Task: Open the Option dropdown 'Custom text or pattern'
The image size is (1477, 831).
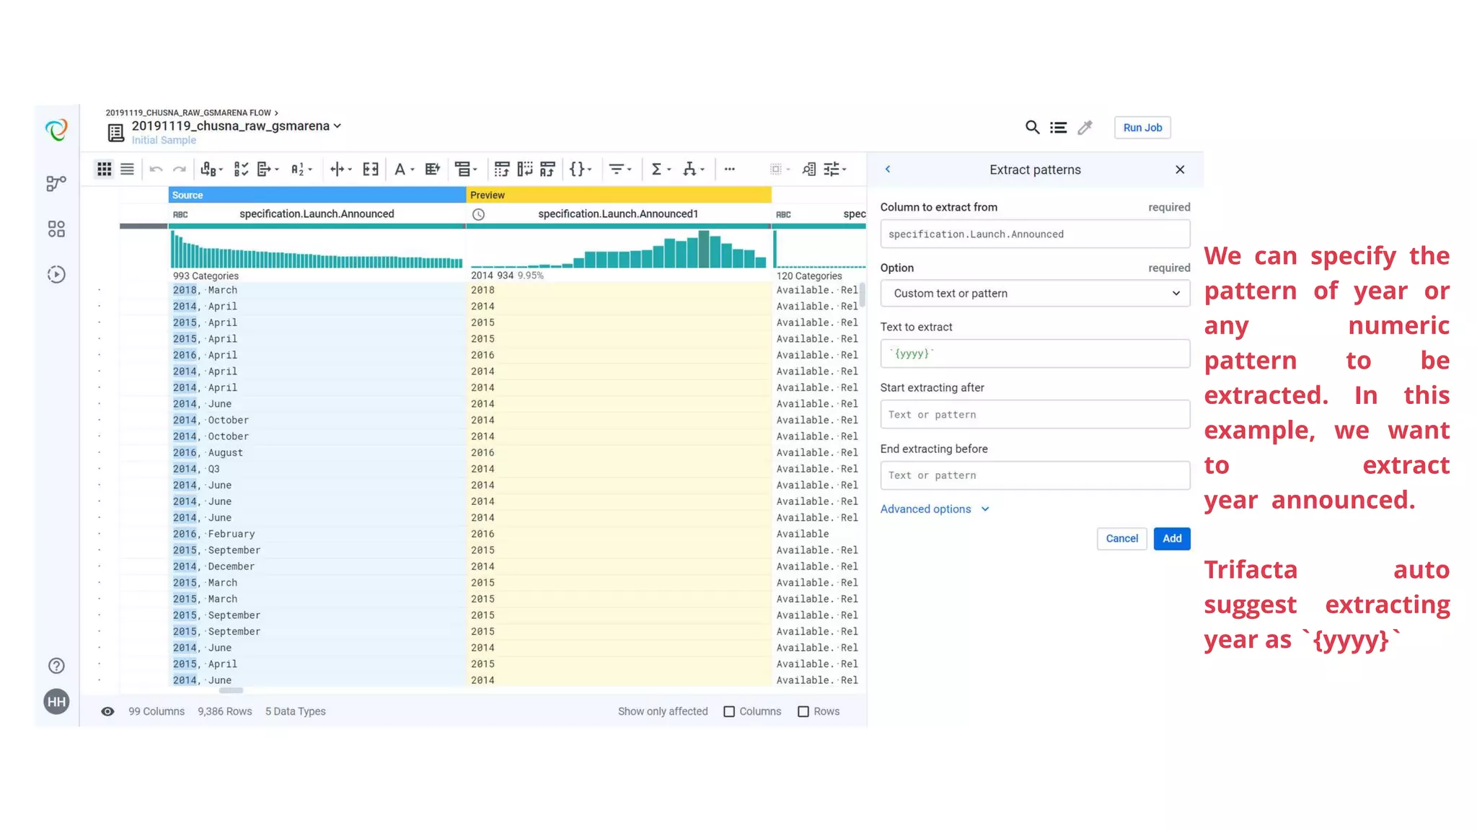Action: 1035,294
